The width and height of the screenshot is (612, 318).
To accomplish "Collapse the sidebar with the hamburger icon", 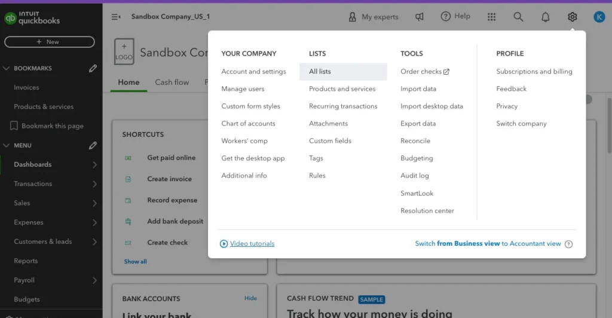I will point(116,17).
